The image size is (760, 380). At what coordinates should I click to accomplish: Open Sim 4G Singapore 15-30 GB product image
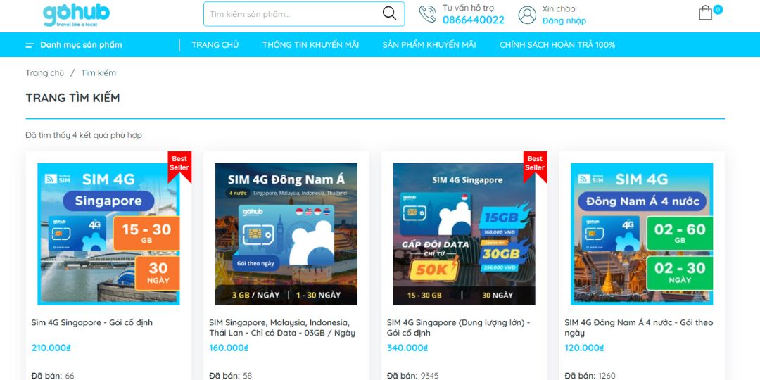108,234
